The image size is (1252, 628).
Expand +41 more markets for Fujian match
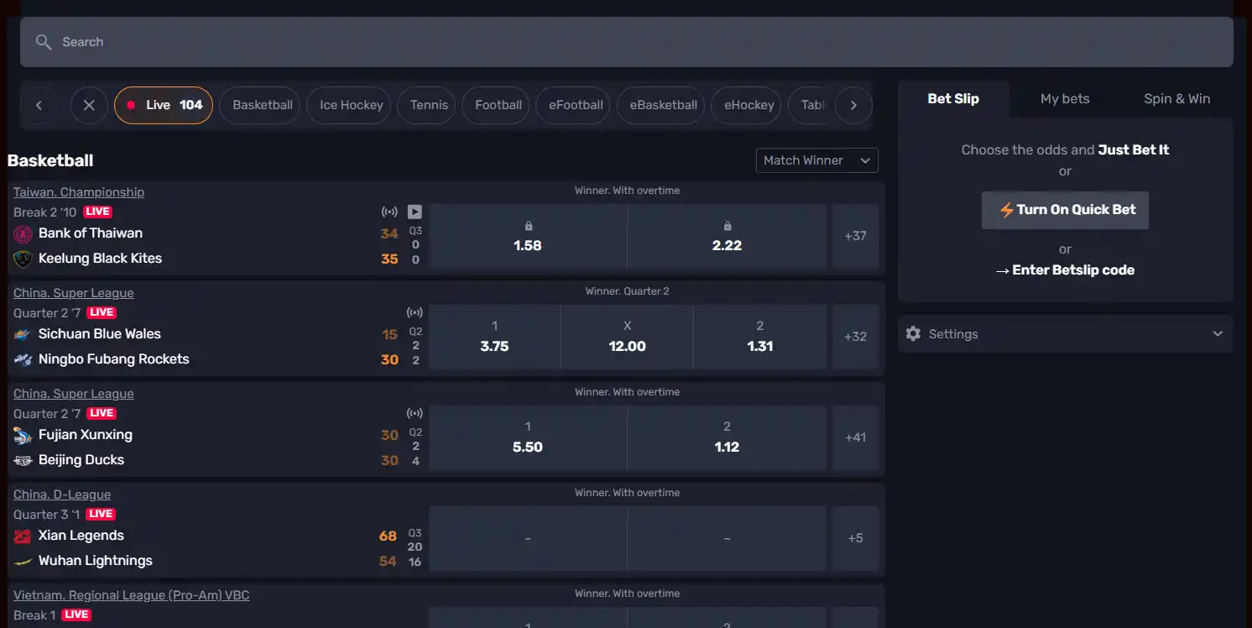click(x=855, y=437)
